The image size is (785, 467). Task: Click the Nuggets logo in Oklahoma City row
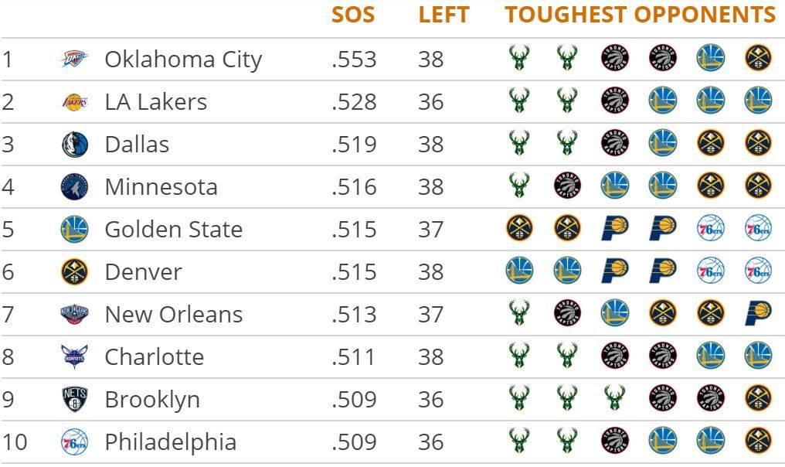click(x=758, y=58)
